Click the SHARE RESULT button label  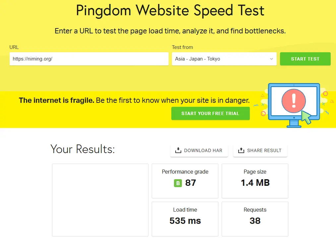click(264, 150)
